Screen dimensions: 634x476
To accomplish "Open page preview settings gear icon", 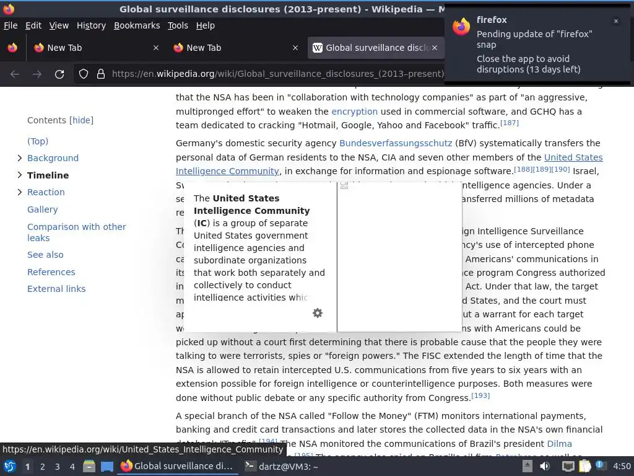I will [318, 313].
